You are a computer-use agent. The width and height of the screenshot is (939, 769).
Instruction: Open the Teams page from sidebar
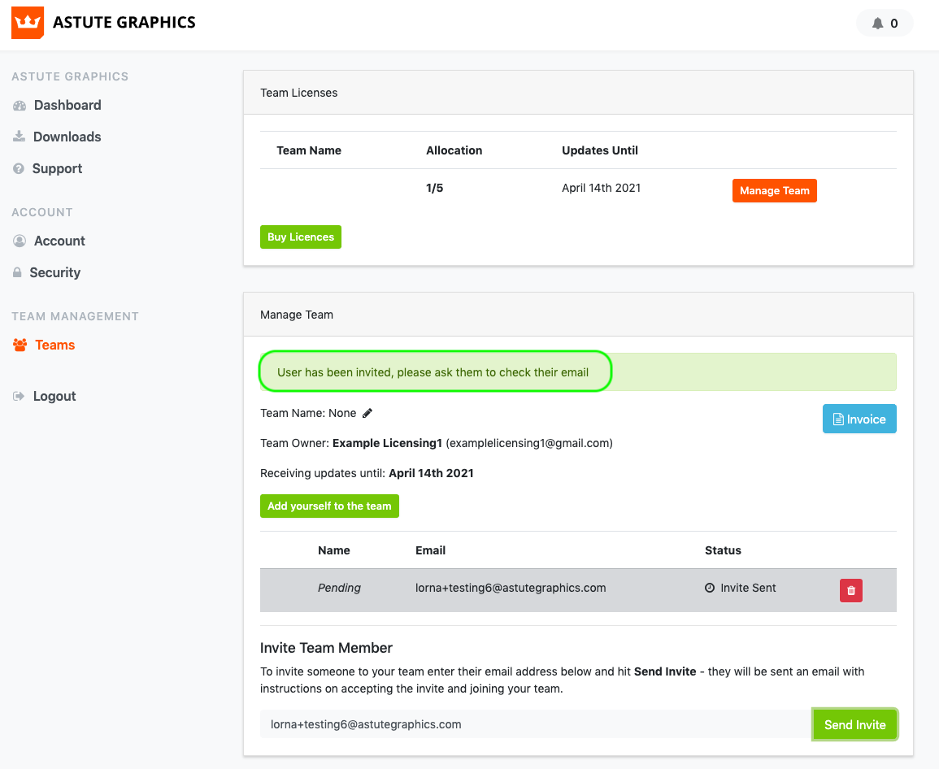54,345
